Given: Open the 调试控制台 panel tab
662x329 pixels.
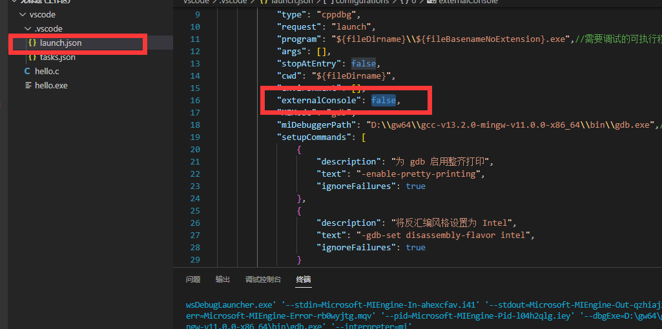Looking at the screenshot, I should (263, 279).
